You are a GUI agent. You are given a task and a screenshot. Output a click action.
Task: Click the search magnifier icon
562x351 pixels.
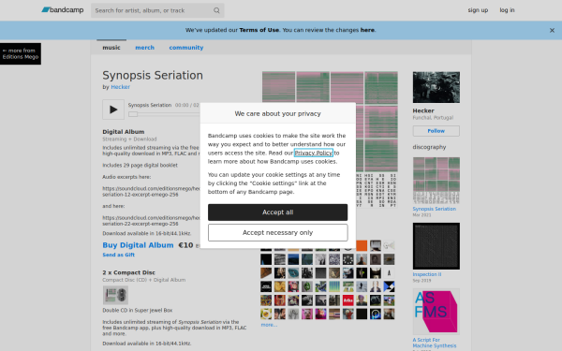(216, 10)
